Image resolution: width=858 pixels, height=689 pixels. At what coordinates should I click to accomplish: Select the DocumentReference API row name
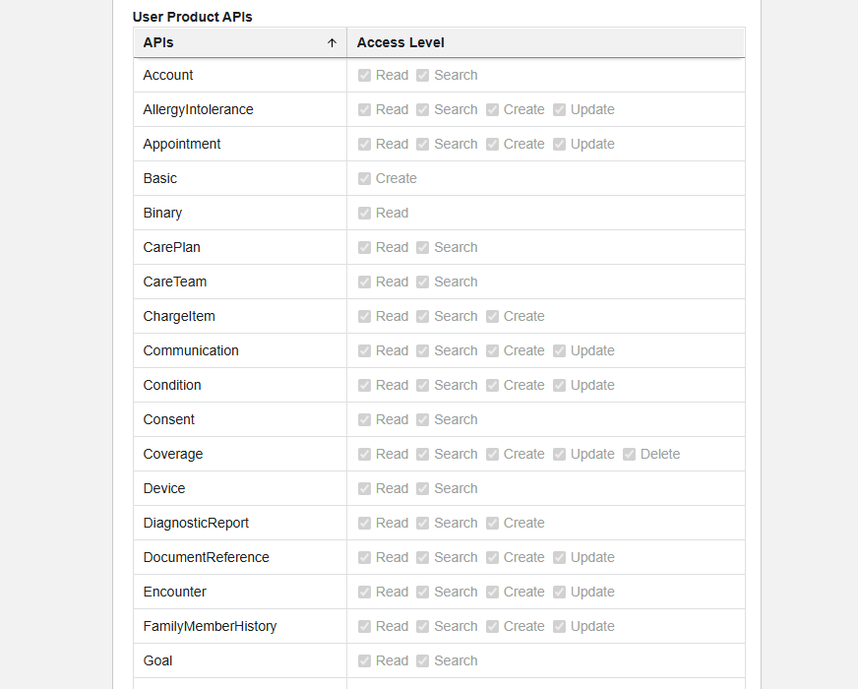click(x=206, y=558)
